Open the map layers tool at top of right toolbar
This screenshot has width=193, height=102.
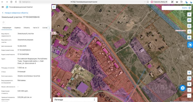point(189,14)
